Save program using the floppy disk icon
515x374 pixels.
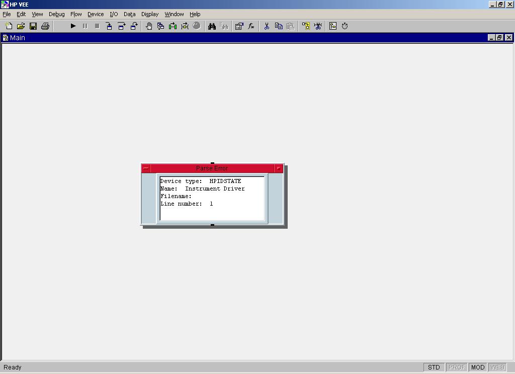33,26
